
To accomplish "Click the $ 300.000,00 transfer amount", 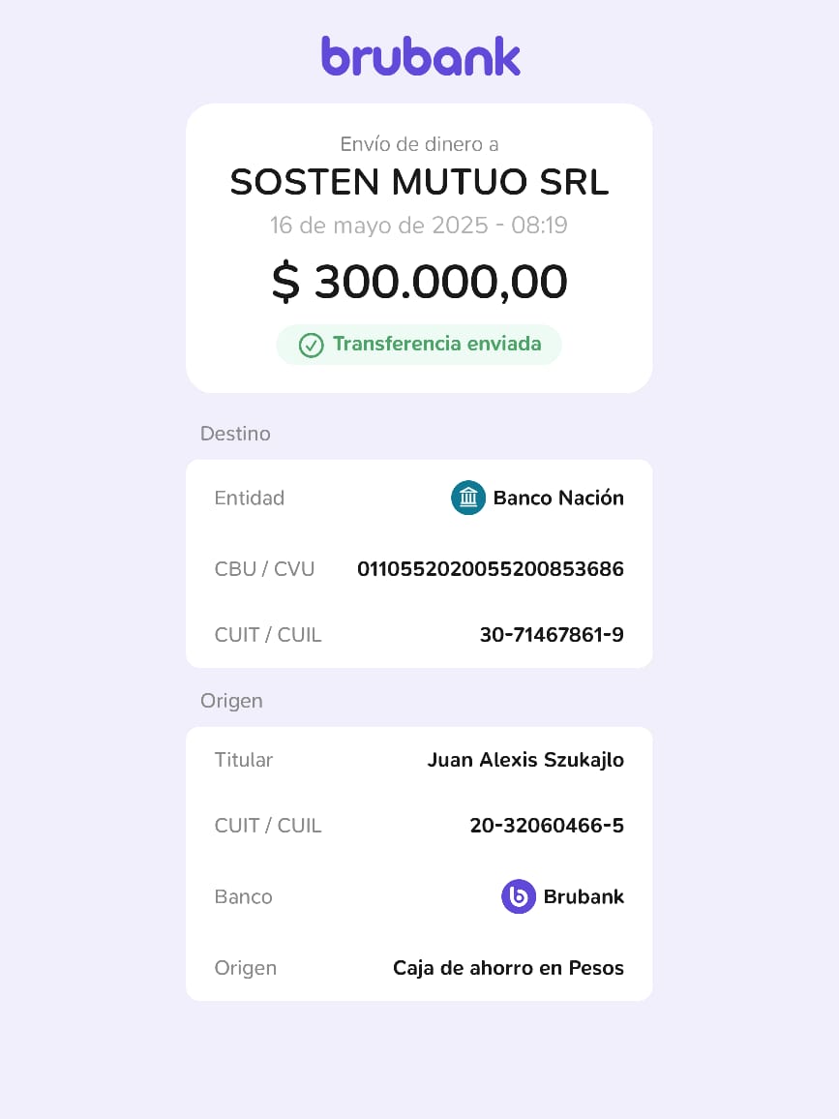I will (x=419, y=282).
